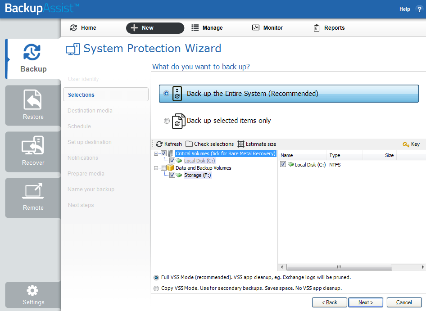Viewport: 426px width, 311px height.
Task: Toggle list Local Disk (C:) checkbox
Action: [x=283, y=164]
